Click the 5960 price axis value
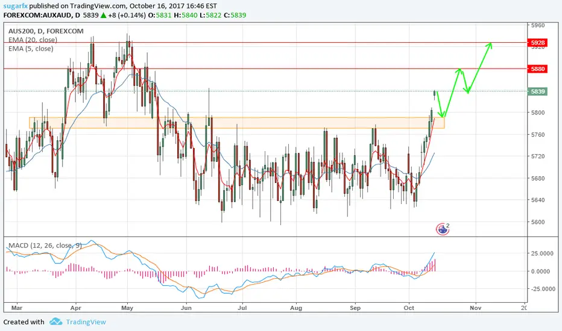562x331 pixels. (538, 25)
